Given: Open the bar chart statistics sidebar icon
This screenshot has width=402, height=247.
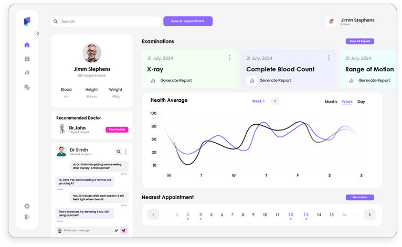Looking at the screenshot, I should 27,72.
